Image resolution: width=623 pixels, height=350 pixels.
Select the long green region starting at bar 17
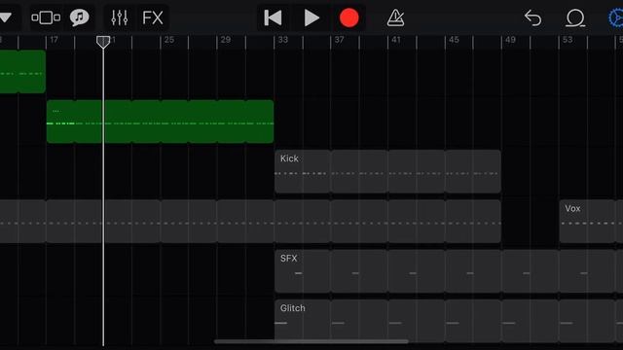coord(160,122)
